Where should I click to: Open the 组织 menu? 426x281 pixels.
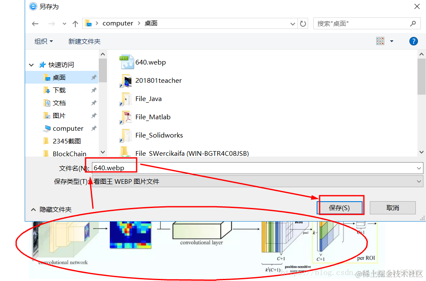point(43,41)
